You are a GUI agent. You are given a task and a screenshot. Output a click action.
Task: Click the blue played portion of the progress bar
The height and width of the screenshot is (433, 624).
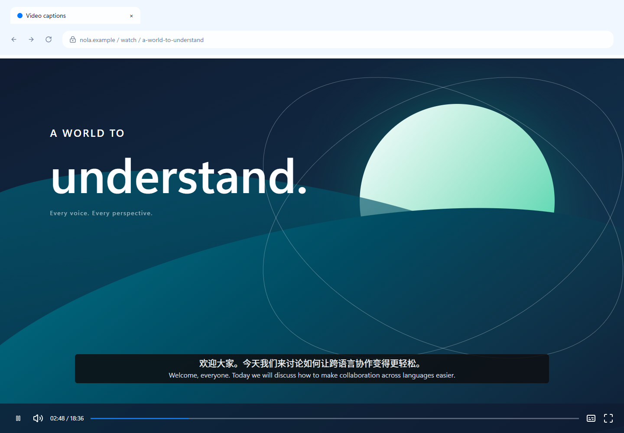click(140, 418)
